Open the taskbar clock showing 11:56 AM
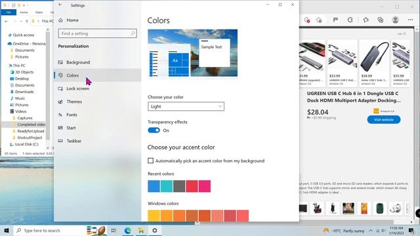 tap(396, 231)
